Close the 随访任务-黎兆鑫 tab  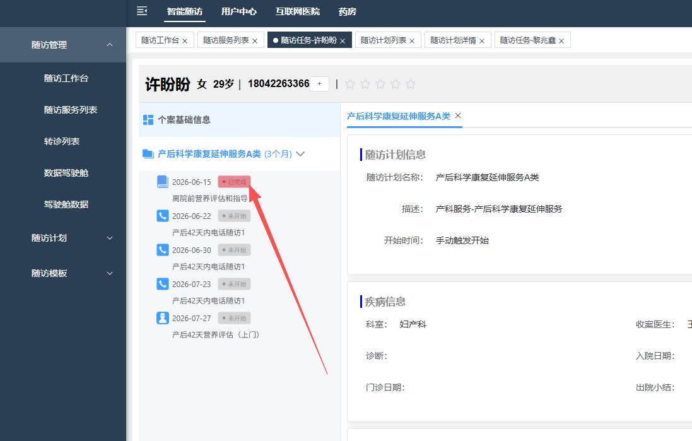pos(561,40)
